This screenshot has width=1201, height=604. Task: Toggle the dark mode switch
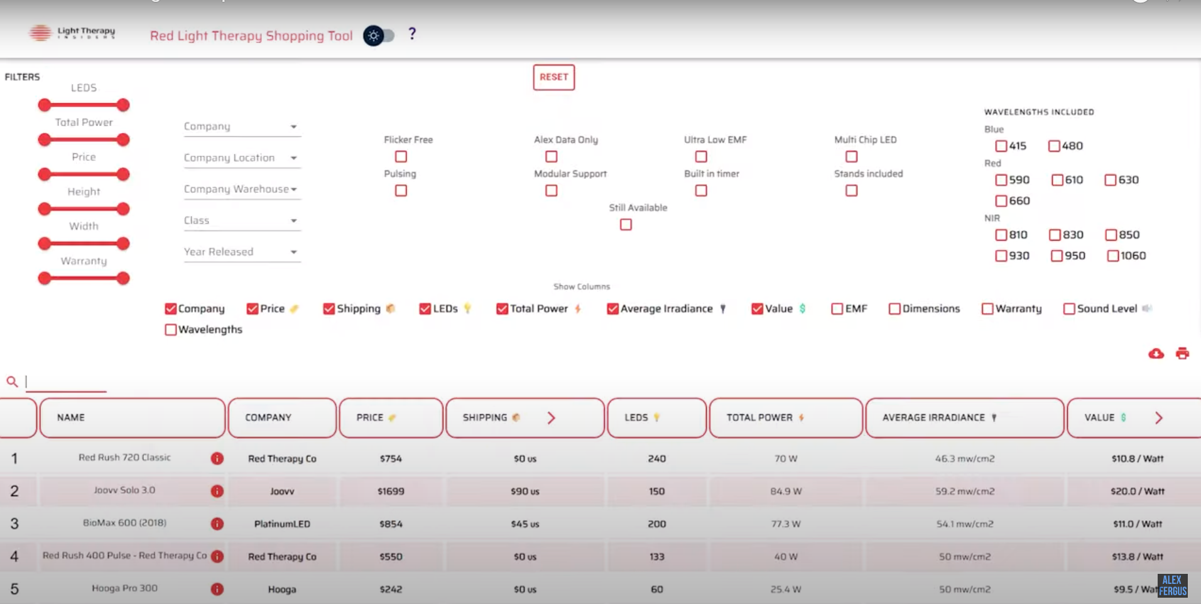click(379, 36)
